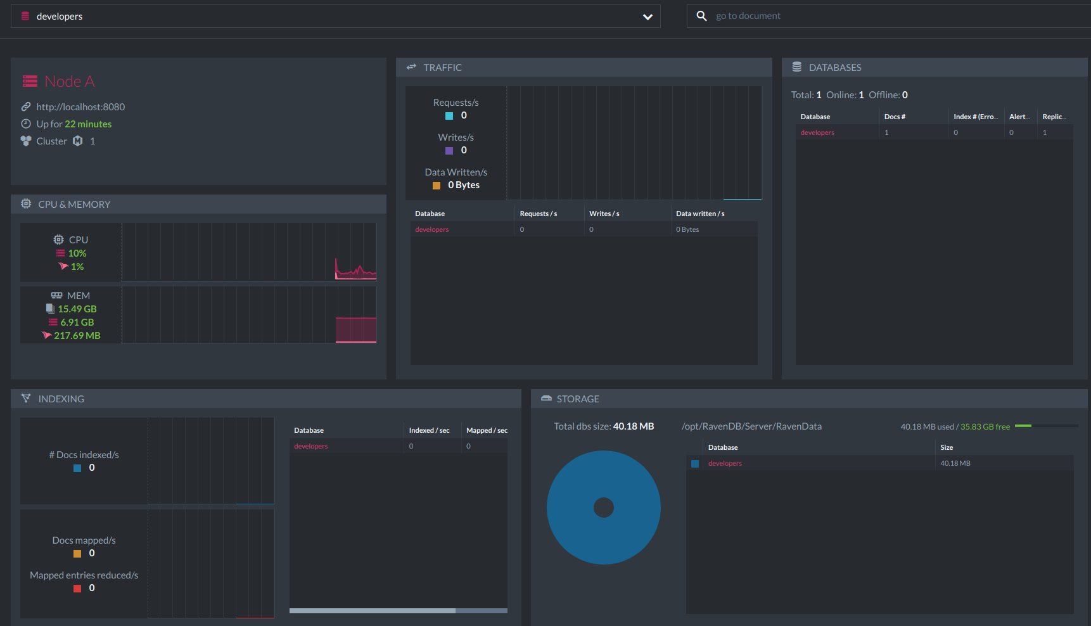Click the 0 Bytes cell in Traffic table
The width and height of the screenshot is (1091, 626).
point(687,229)
